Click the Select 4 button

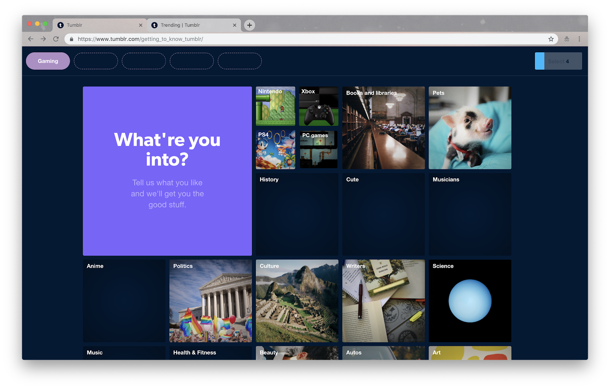[x=558, y=61]
